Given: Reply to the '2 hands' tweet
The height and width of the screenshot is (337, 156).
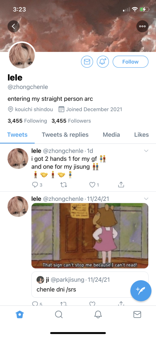Looking at the screenshot, I should coord(37,185).
